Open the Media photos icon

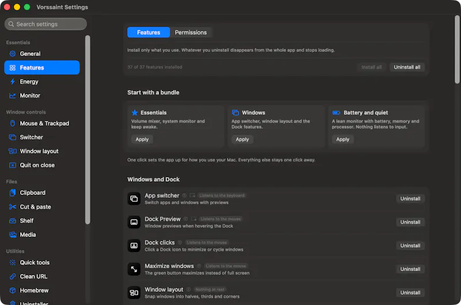[x=12, y=235]
